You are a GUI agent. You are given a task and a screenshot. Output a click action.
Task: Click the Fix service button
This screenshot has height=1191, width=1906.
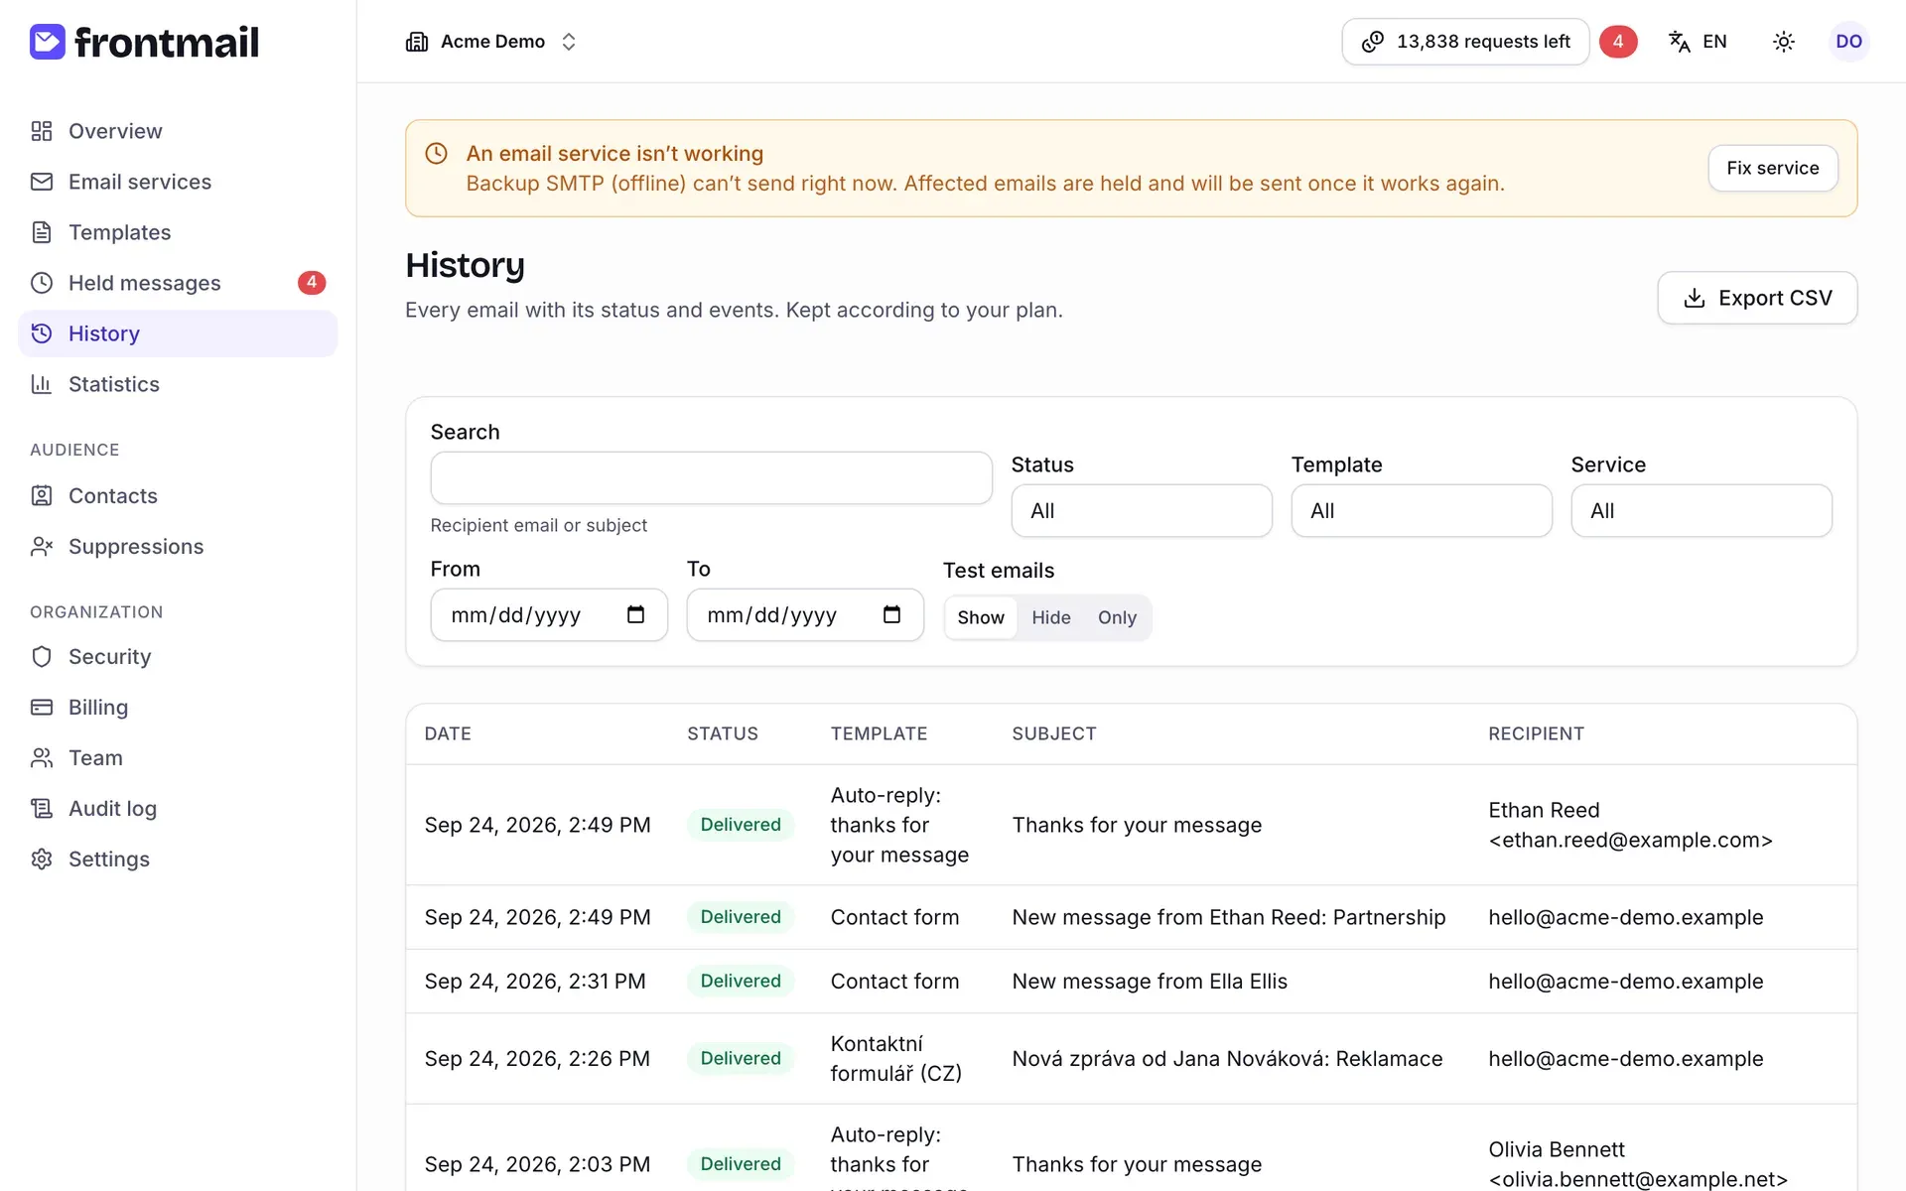click(1773, 168)
